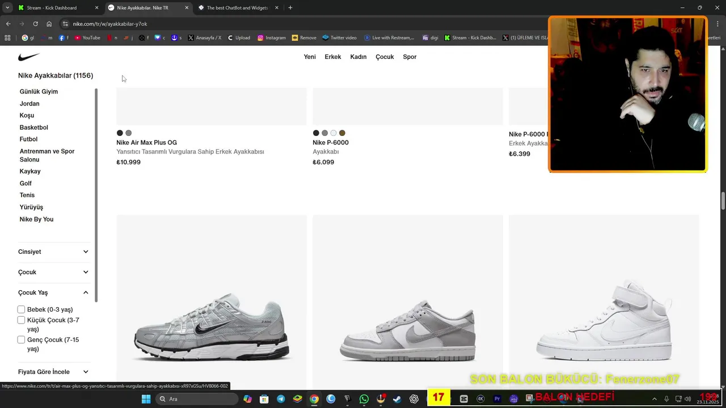Open the Chrome apps grid in bookmarks bar

[x=7, y=38]
